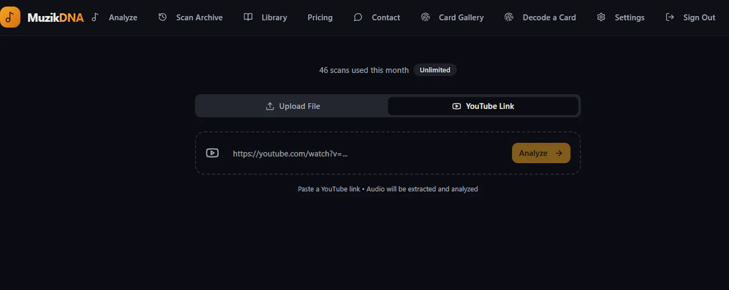Click the fingerprint icon beside Decode a Card

click(509, 17)
